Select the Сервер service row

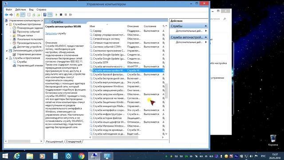pos(127,31)
